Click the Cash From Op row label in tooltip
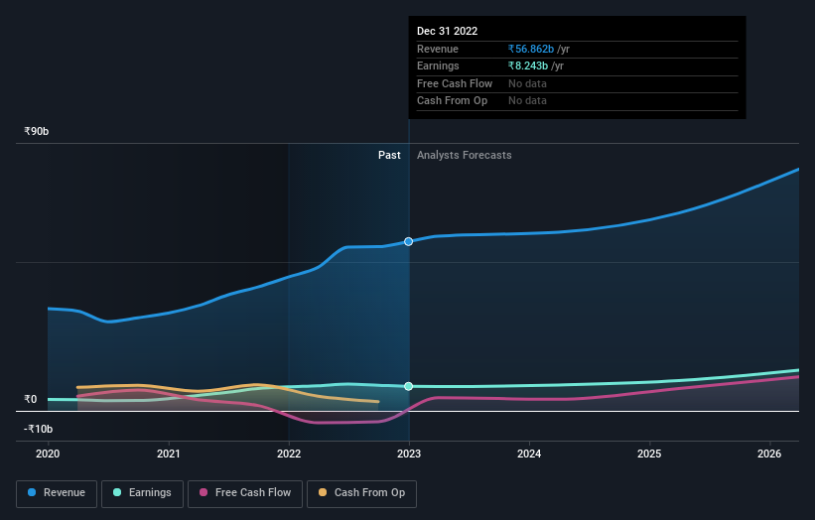Screen dimensions: 815x520 (453, 101)
